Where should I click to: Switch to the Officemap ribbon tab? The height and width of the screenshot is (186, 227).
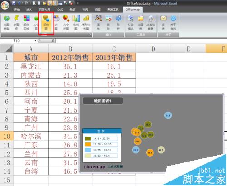pyautogui.click(x=133, y=10)
